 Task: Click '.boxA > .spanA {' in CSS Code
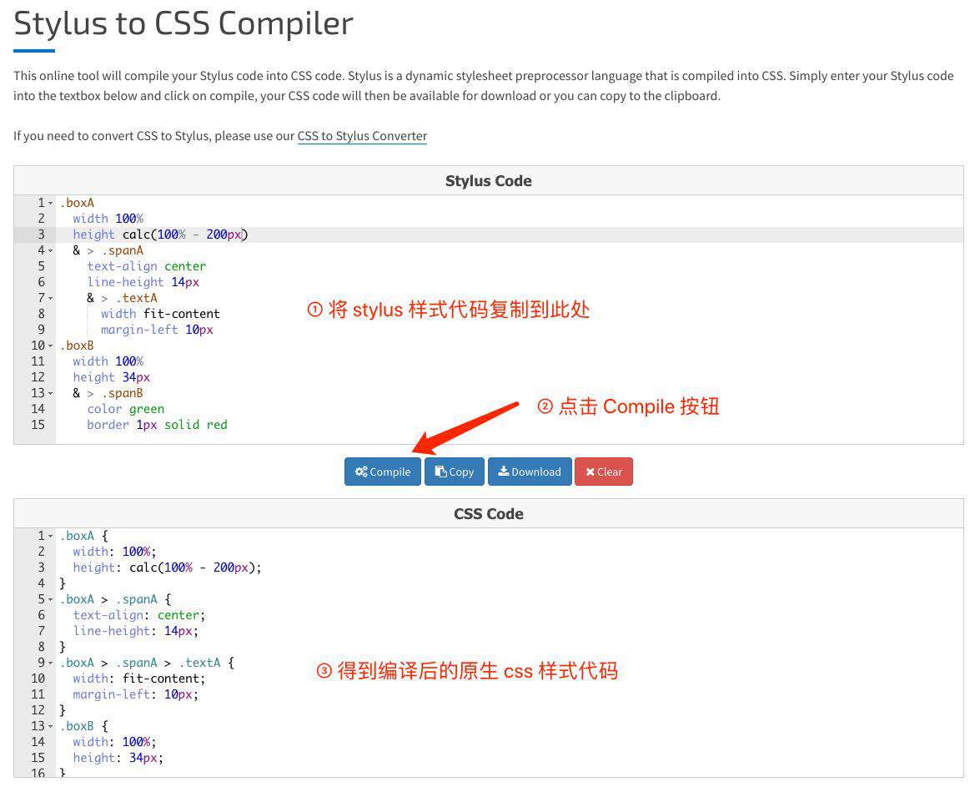pos(116,599)
